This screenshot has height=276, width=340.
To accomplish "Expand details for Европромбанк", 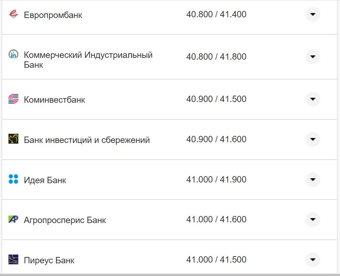I will click(x=313, y=14).
